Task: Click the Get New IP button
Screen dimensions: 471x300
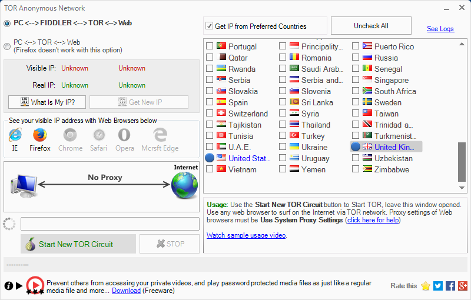Action: tap(139, 102)
